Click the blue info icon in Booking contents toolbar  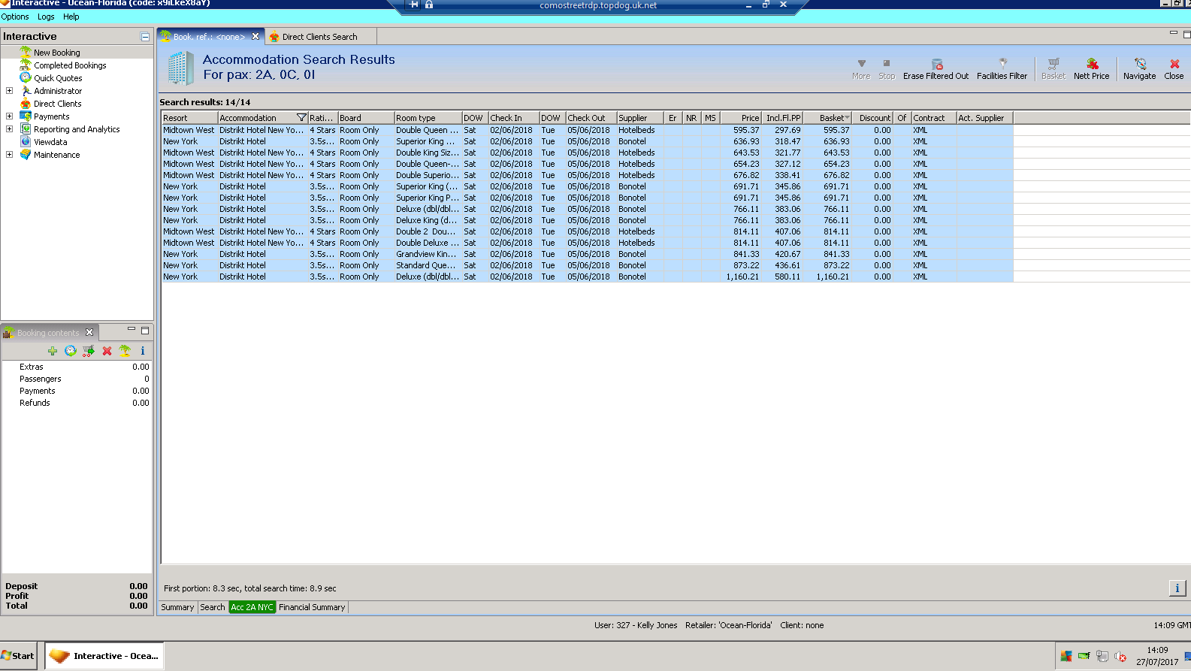[143, 351]
